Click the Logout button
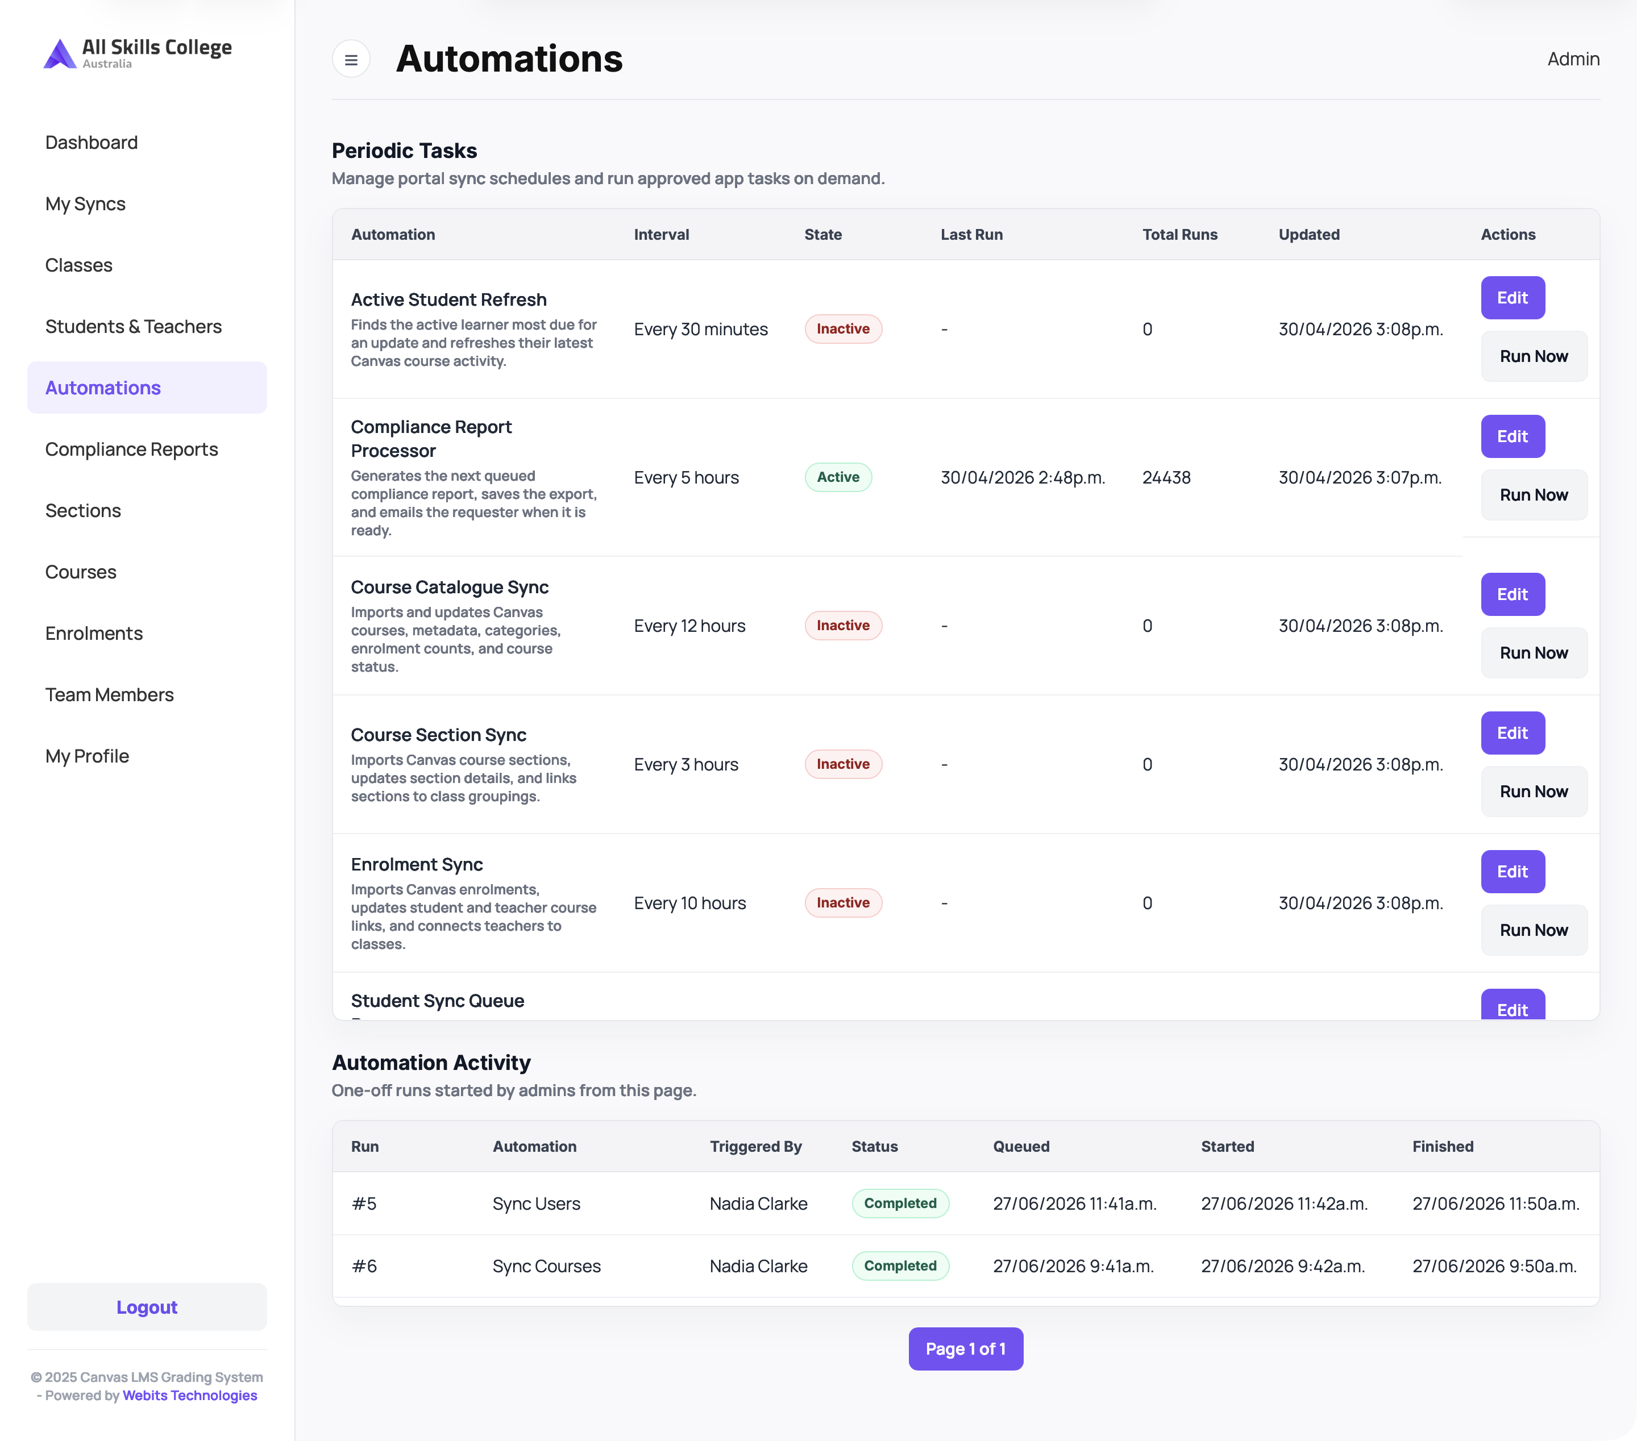Screen dimensions: 1637x1441 [x=147, y=1307]
